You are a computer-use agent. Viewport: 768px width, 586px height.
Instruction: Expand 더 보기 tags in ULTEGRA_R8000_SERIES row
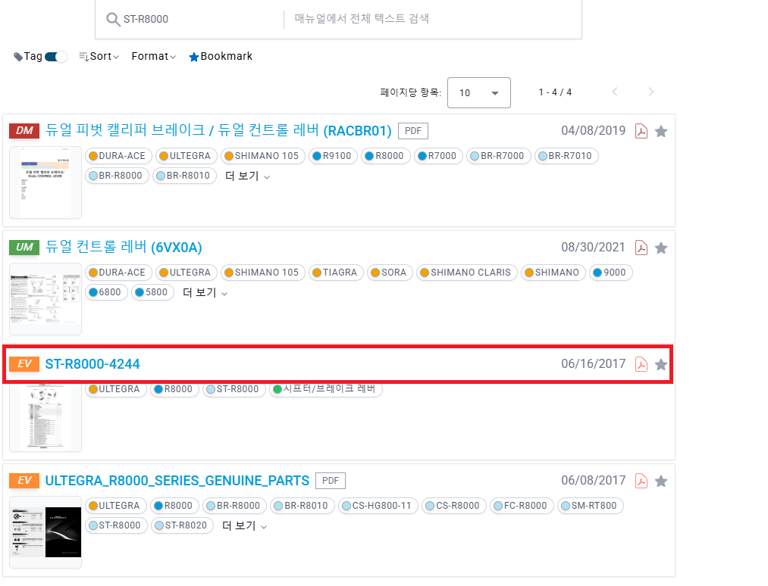tap(244, 525)
